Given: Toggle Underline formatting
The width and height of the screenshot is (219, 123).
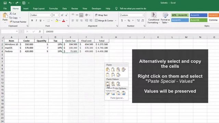Looking at the screenshot, I should click(40, 20).
